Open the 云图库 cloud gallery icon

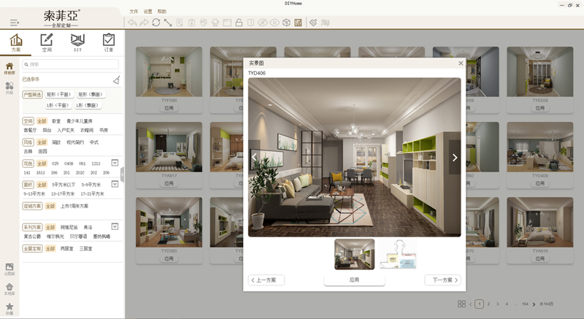[9, 269]
